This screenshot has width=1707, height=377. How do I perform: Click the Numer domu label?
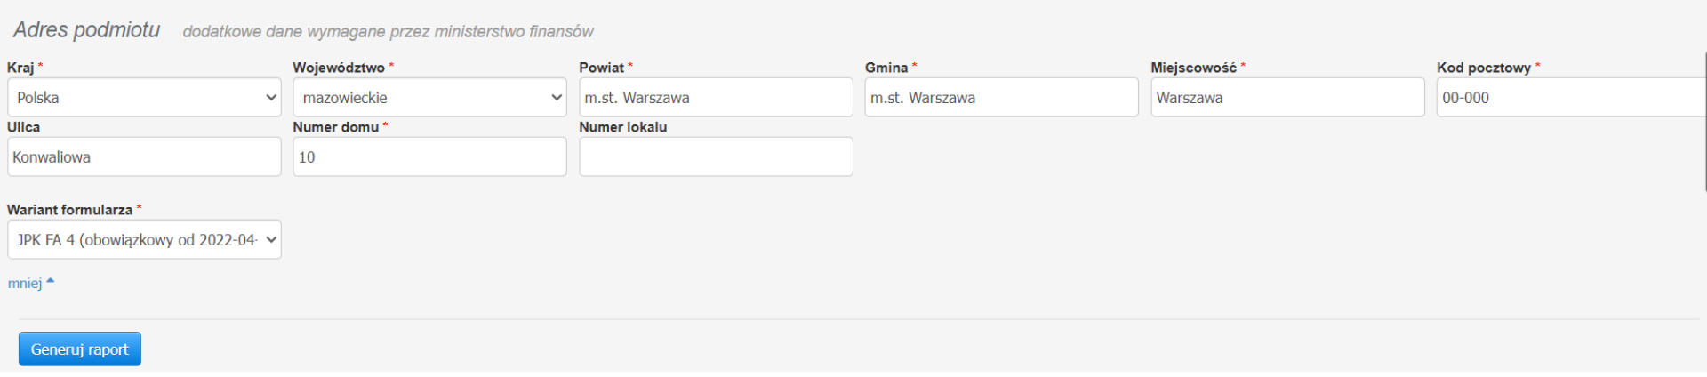click(x=335, y=127)
